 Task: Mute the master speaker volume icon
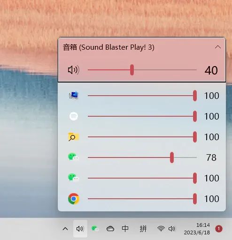[74, 70]
